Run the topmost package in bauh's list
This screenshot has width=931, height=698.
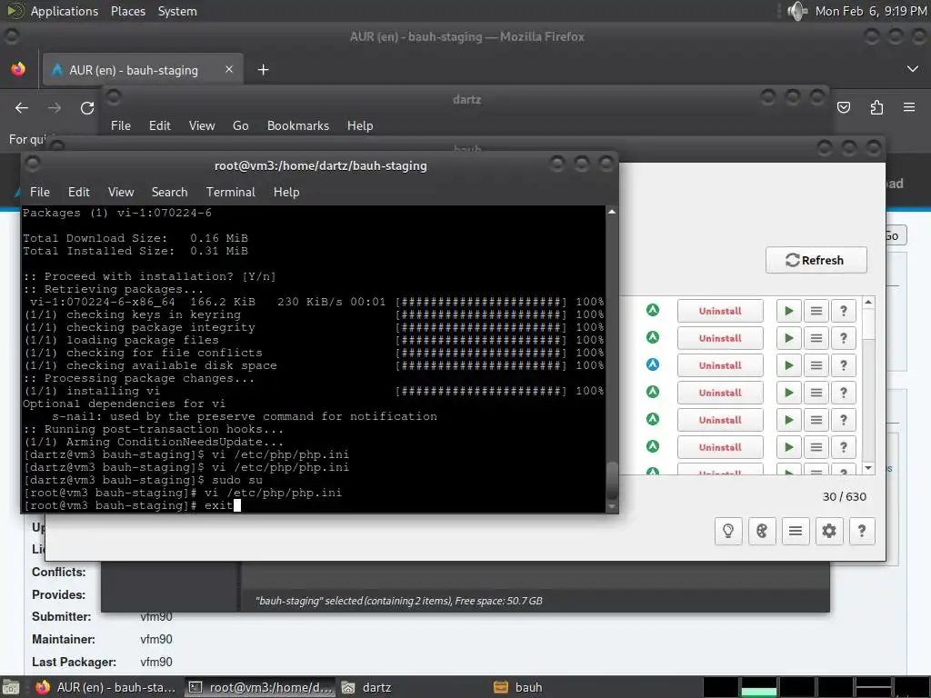(788, 311)
